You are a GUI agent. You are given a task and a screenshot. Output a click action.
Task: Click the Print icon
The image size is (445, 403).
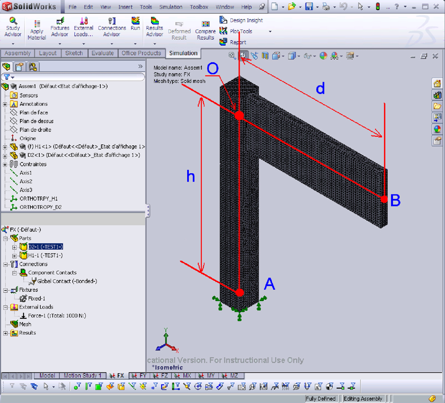pyautogui.click(x=326, y=6)
